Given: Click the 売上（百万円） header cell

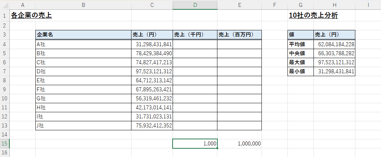Looking at the screenshot, I should 239,35.
